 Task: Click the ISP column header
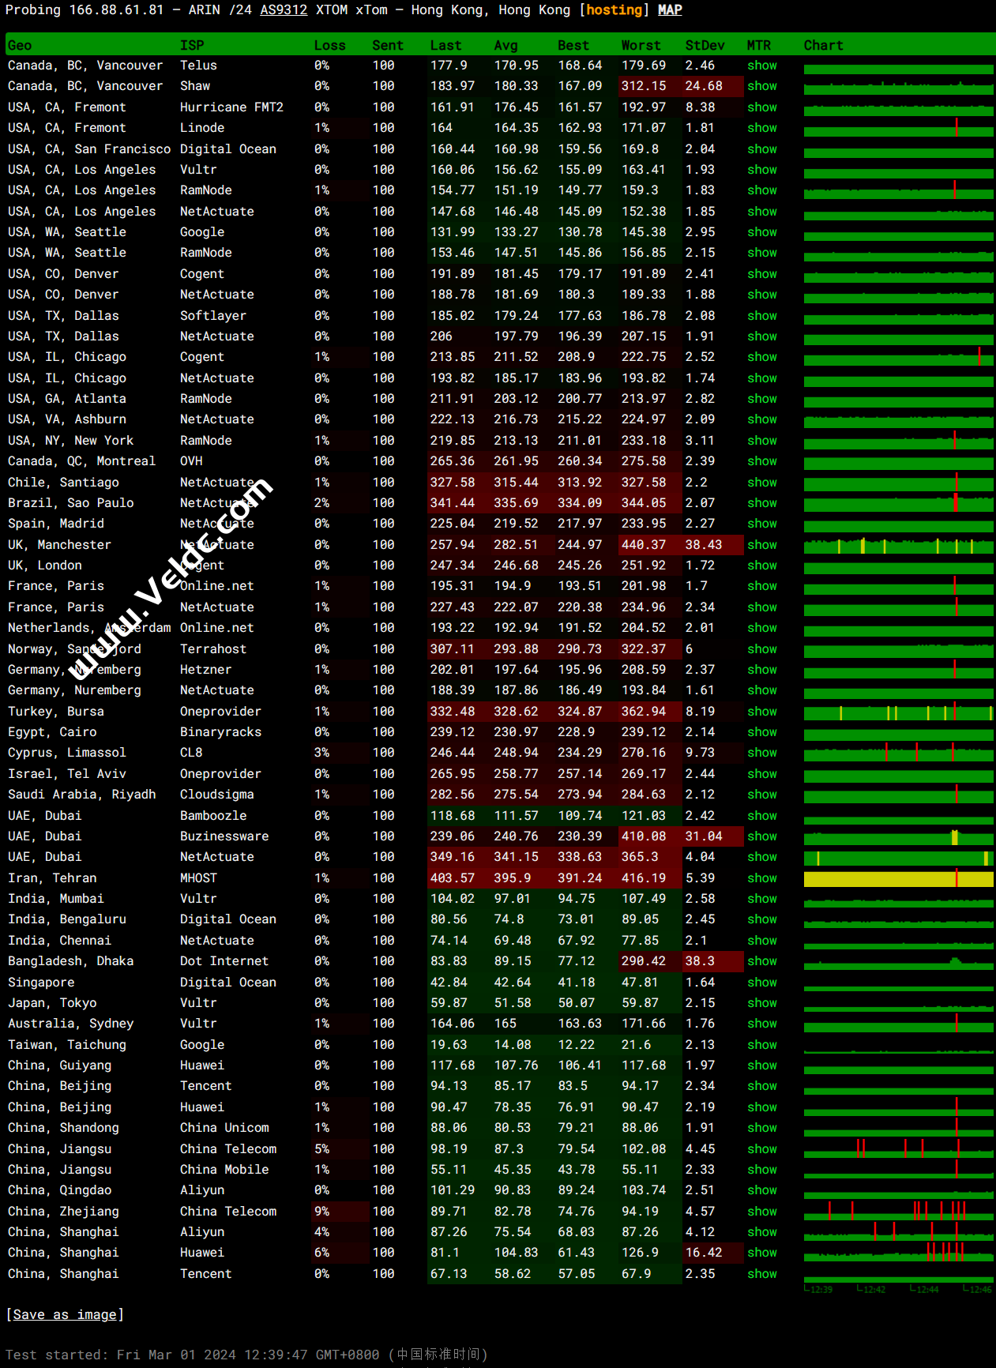click(x=192, y=45)
